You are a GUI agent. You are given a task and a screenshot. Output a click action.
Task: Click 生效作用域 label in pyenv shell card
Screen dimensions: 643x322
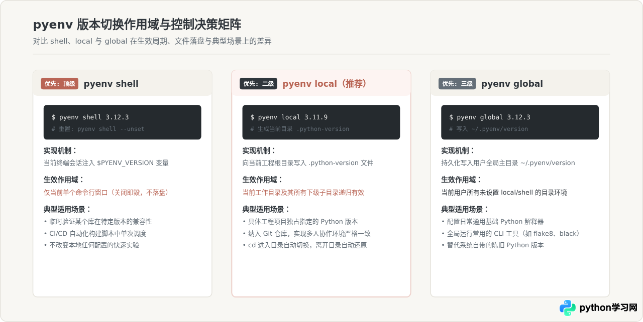click(x=64, y=180)
